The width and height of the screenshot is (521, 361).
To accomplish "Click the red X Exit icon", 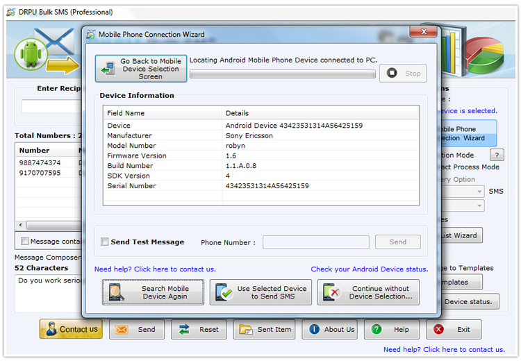I will coord(438,329).
